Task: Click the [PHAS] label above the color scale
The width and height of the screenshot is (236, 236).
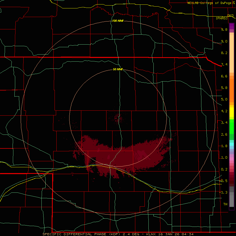Action: (x=222, y=18)
